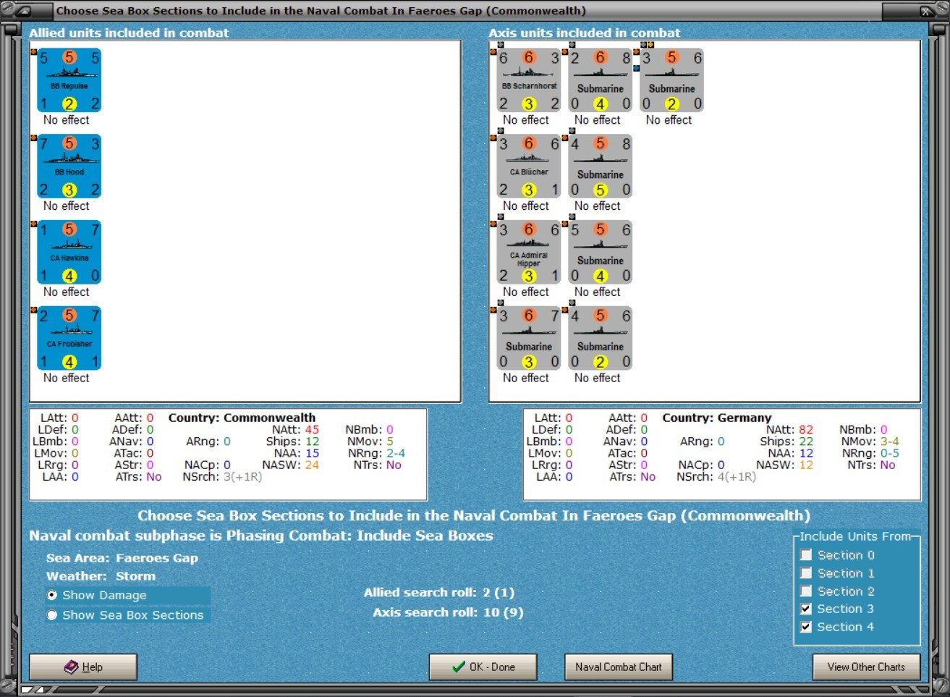Select the CA Admiral Hipper counter
Viewport: 950px width, 697px height.
tap(528, 253)
